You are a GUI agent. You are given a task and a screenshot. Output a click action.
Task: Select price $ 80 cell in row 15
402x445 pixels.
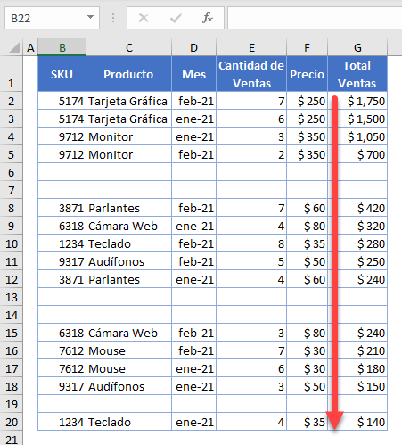tap(307, 333)
